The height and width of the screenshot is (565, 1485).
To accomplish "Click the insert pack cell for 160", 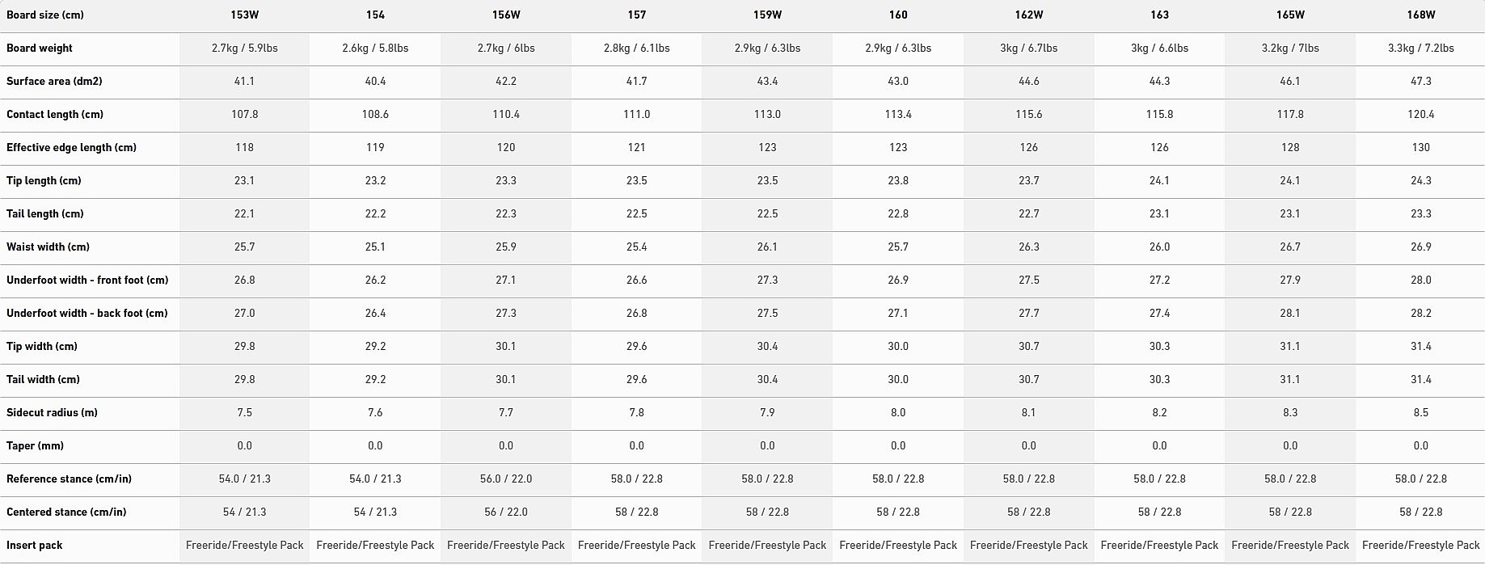I will tap(898, 545).
